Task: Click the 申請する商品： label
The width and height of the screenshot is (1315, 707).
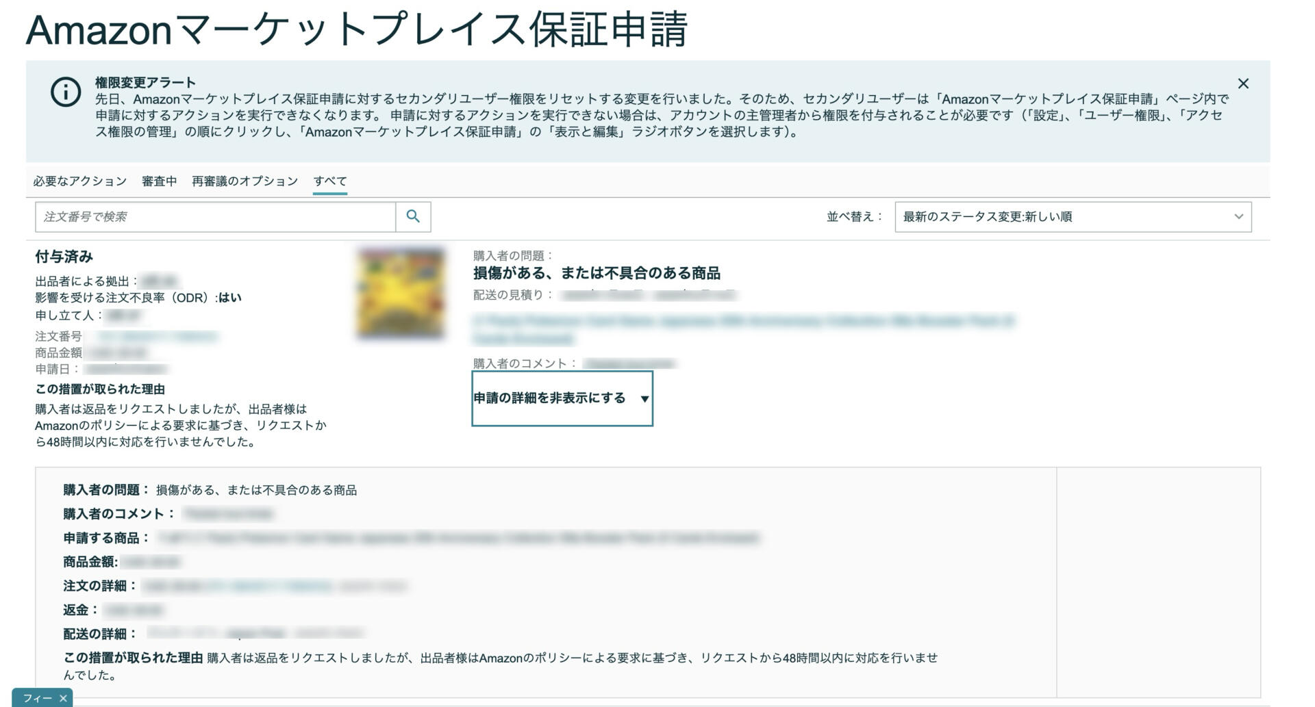Action: (x=107, y=538)
